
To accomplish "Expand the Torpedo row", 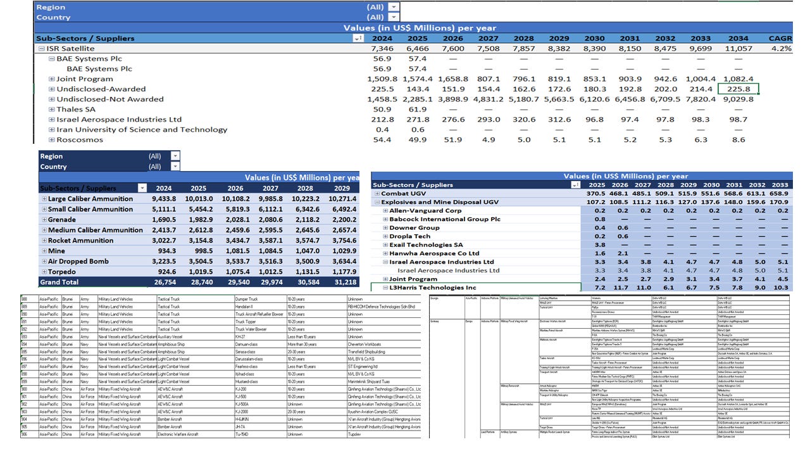I will [44, 272].
